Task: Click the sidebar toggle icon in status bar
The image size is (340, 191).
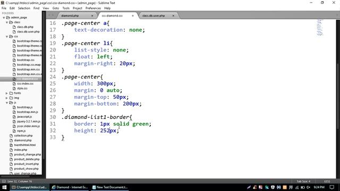Action: point(4,181)
